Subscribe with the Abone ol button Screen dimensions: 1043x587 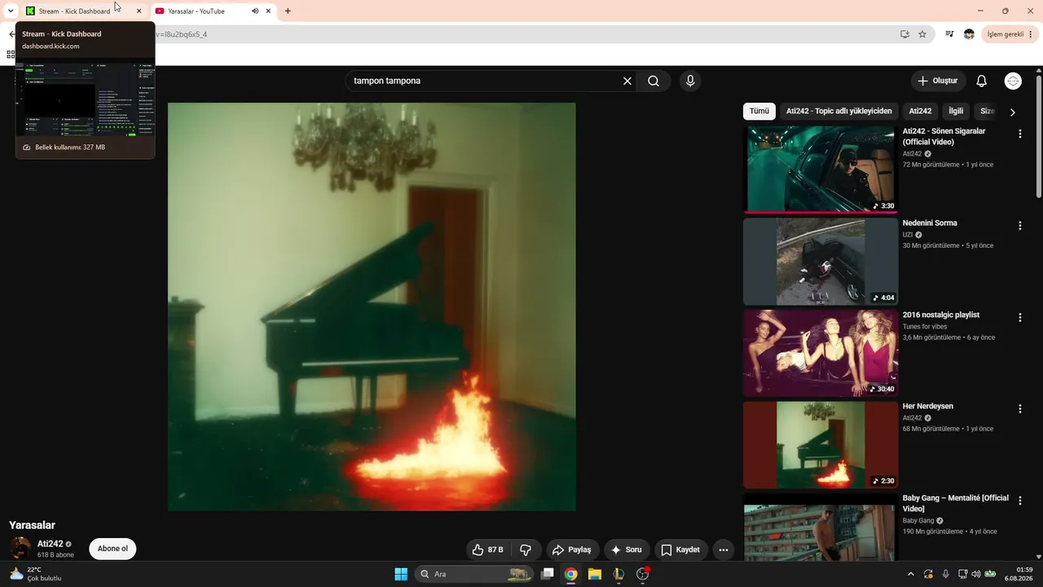click(x=112, y=549)
